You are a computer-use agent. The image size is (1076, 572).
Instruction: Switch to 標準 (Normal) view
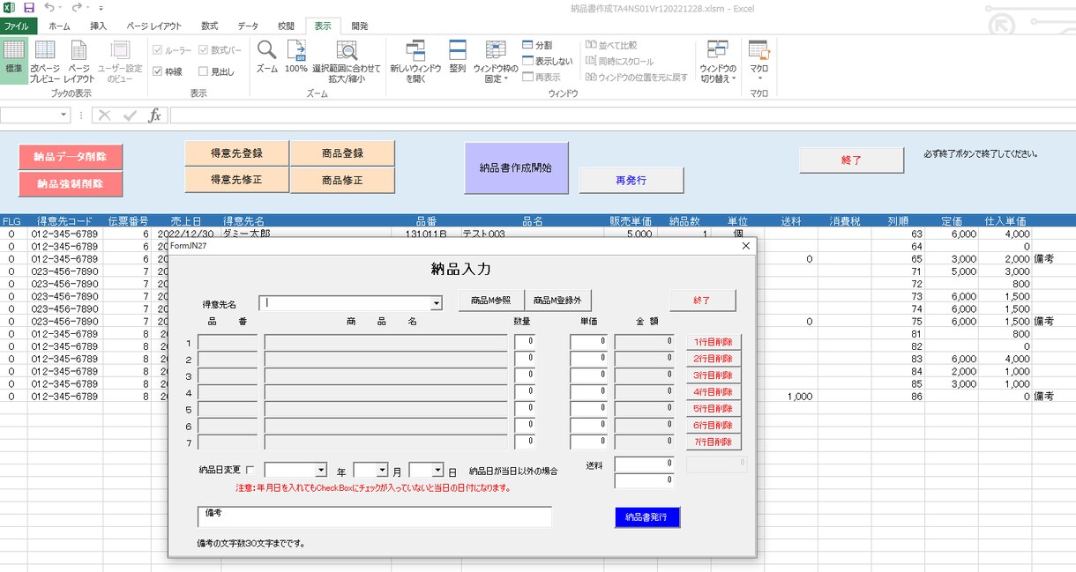click(14, 60)
